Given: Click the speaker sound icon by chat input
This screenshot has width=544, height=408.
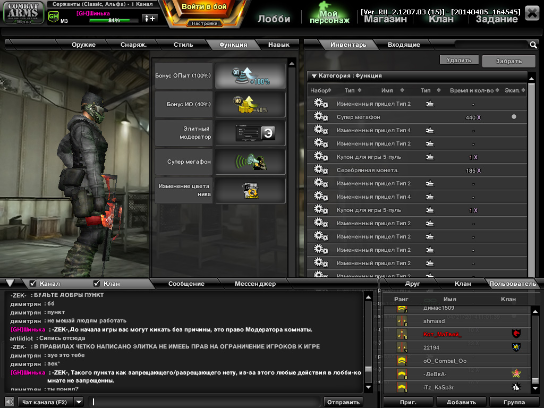Looking at the screenshot, I should tap(10, 402).
